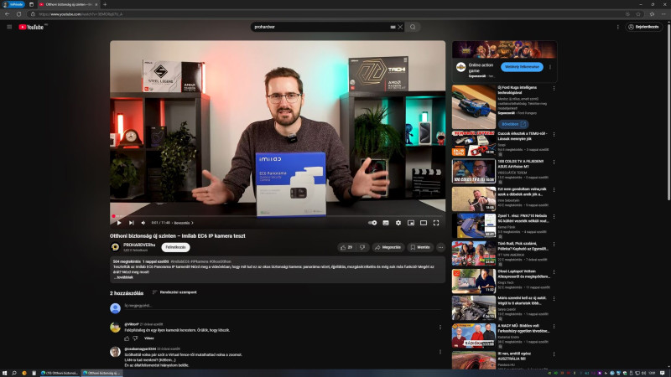Toggle the autoplay switch in player

tap(372, 223)
